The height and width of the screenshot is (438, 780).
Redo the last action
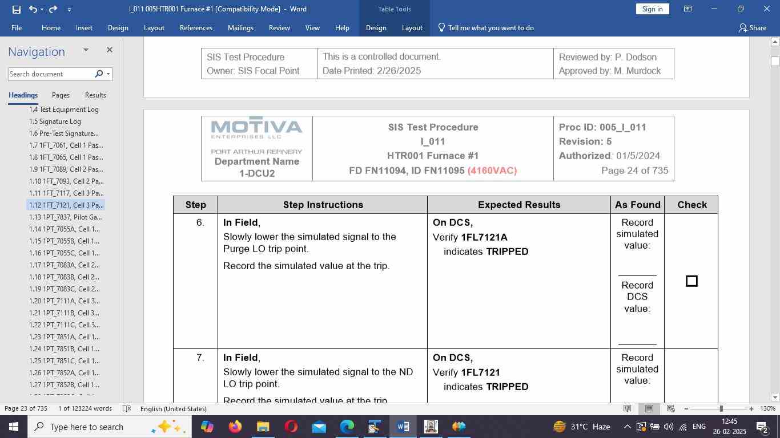click(x=53, y=9)
